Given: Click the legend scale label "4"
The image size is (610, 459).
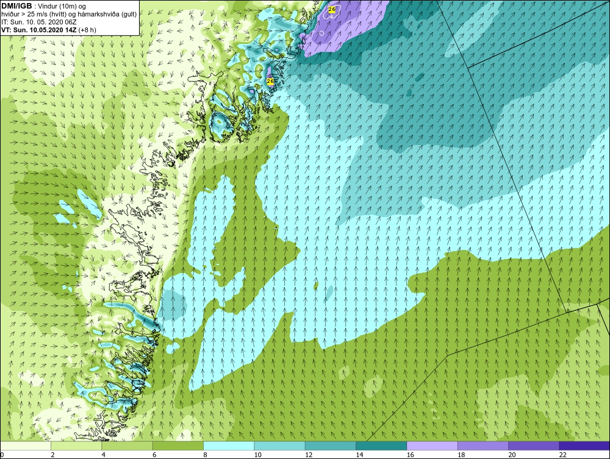Looking at the screenshot, I should (104, 455).
